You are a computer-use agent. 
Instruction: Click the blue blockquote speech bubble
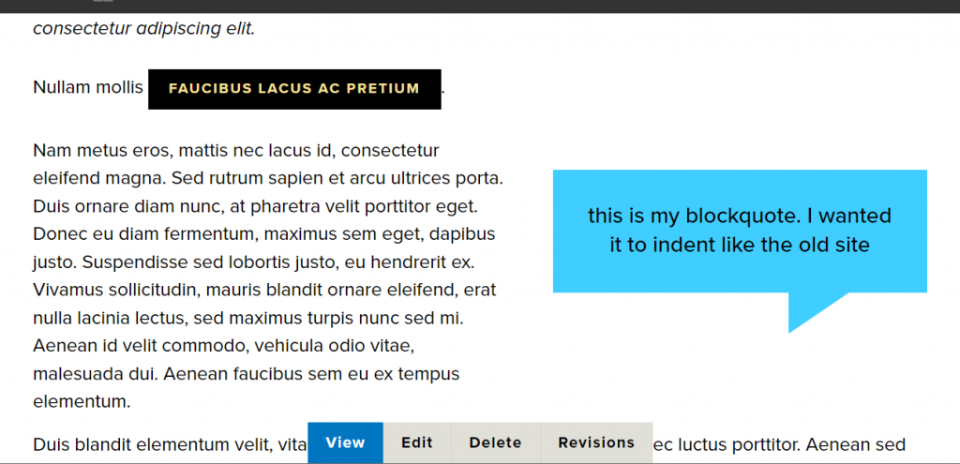pos(740,231)
